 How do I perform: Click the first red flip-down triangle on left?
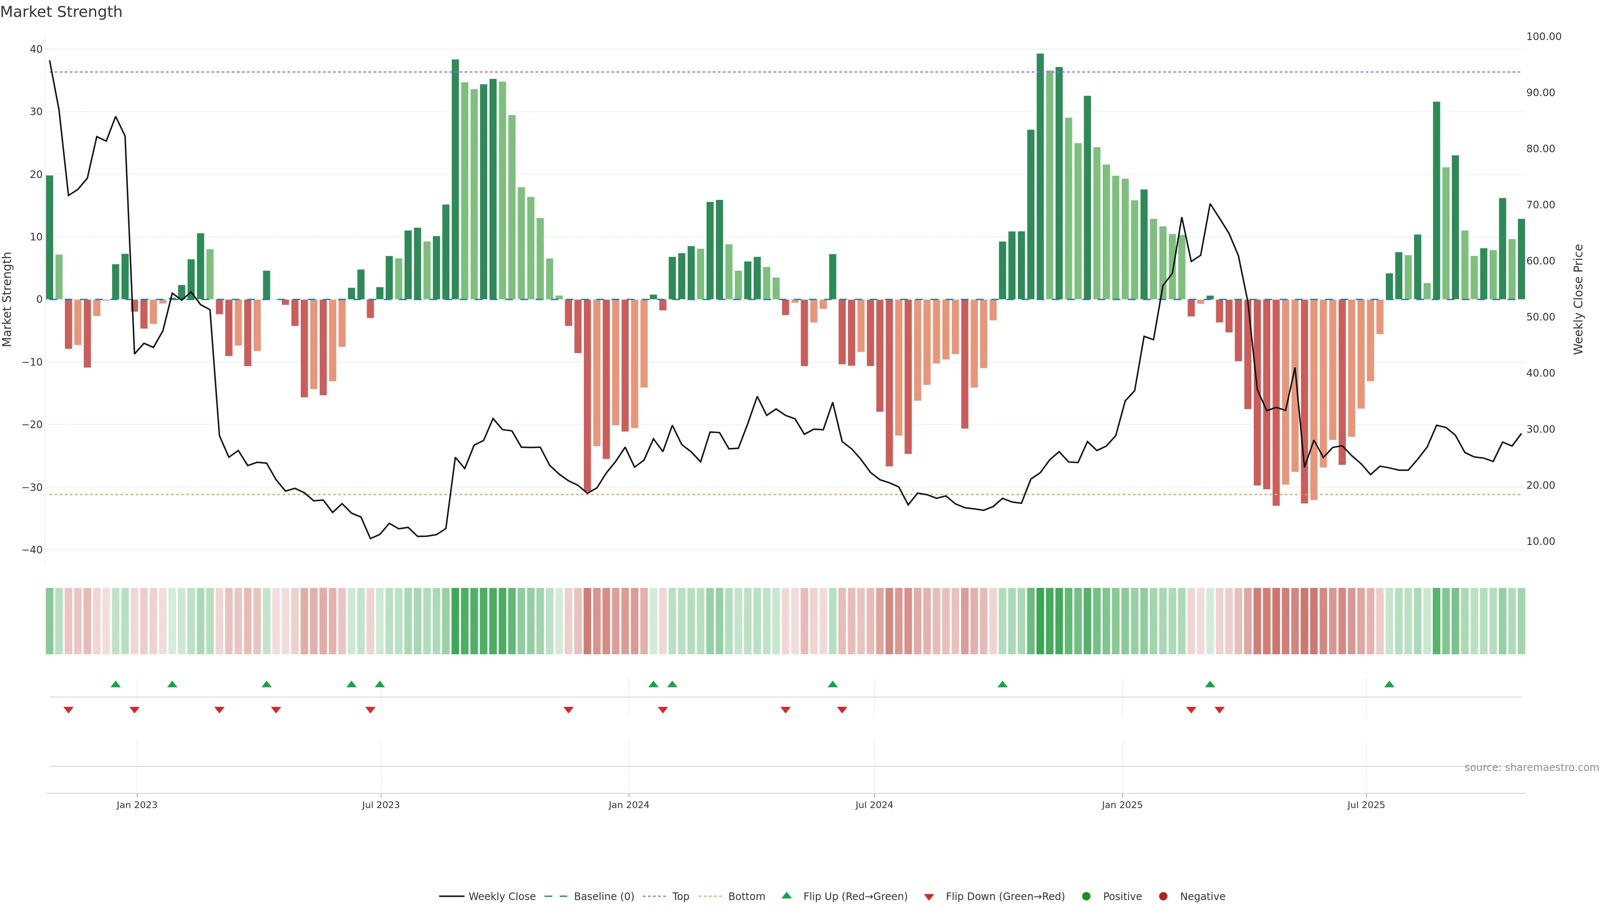click(x=68, y=710)
